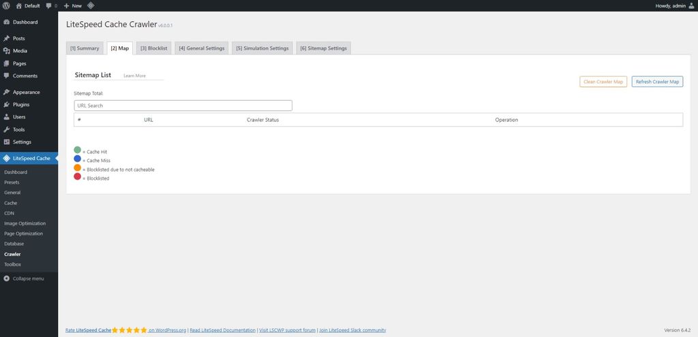Click Version 6.4.2 footer text

pos(677,330)
